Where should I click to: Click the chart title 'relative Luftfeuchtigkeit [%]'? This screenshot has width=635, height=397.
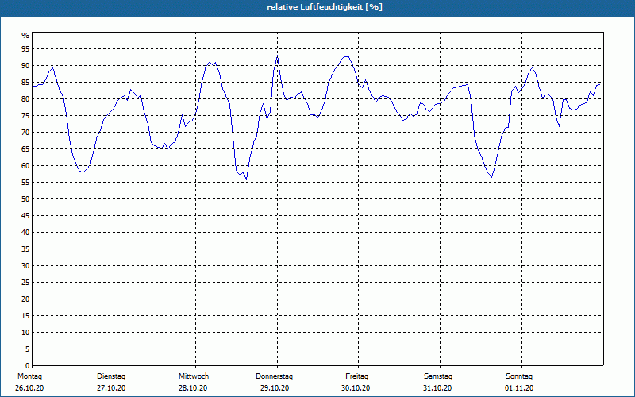325,7
